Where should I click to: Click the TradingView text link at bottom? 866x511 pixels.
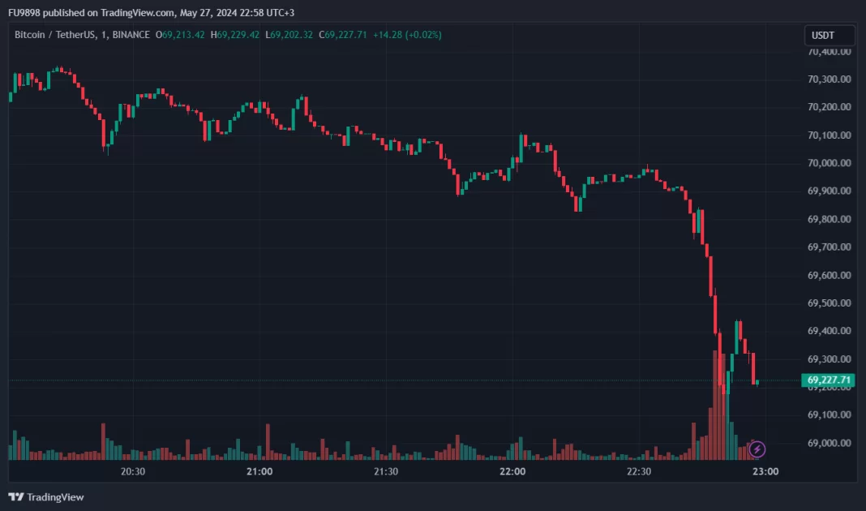(55, 496)
